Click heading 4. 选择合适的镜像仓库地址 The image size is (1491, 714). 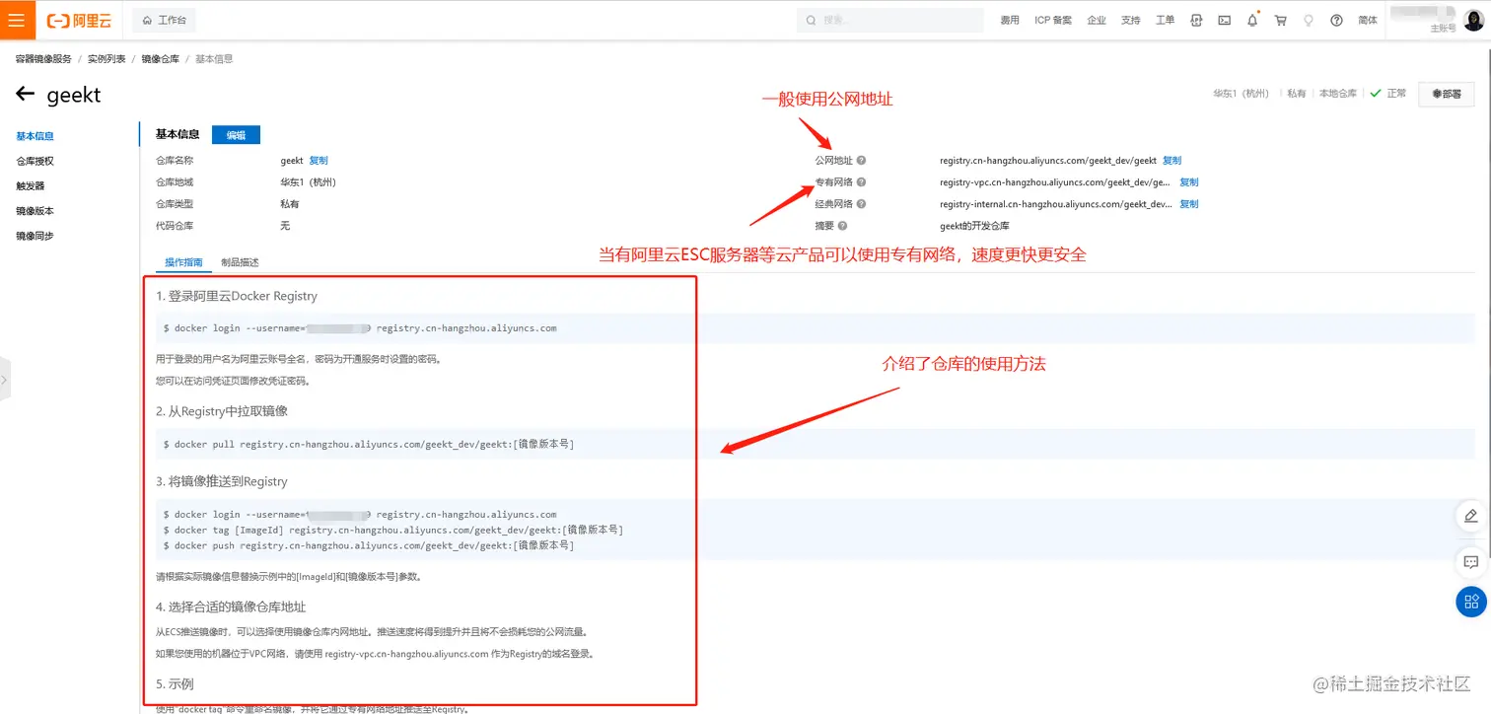[231, 607]
